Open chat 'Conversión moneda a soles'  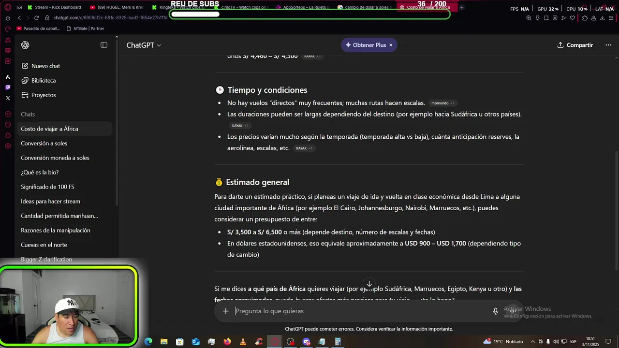(x=65, y=158)
